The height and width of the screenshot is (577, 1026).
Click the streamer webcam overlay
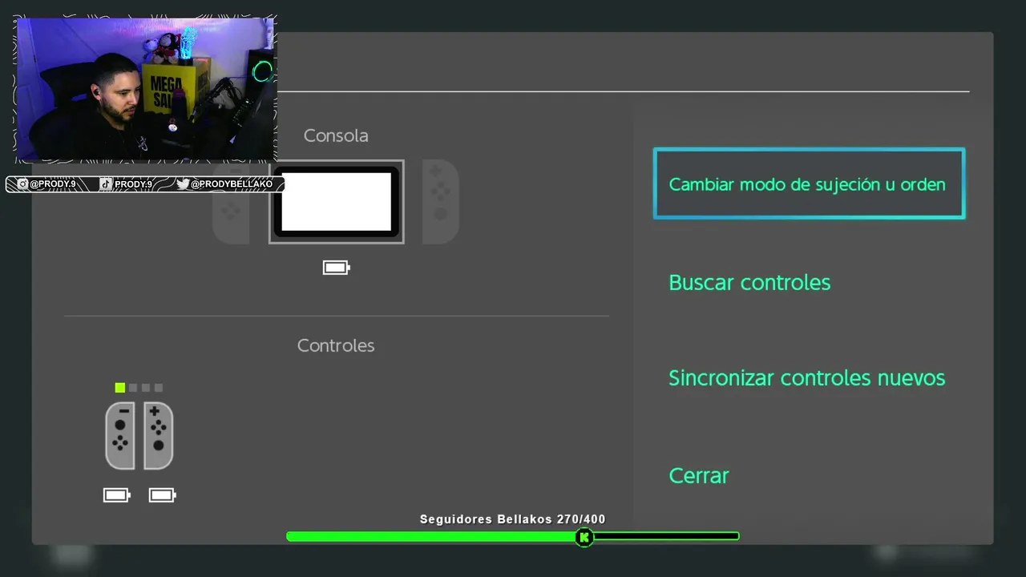146,88
